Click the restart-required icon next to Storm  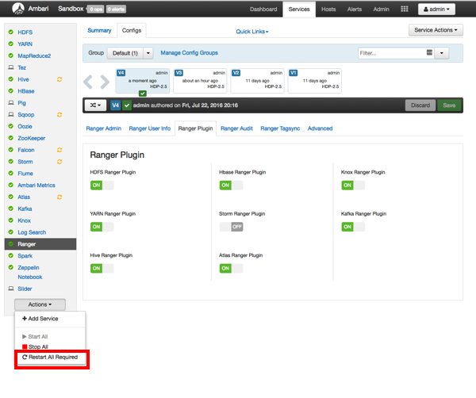59,161
